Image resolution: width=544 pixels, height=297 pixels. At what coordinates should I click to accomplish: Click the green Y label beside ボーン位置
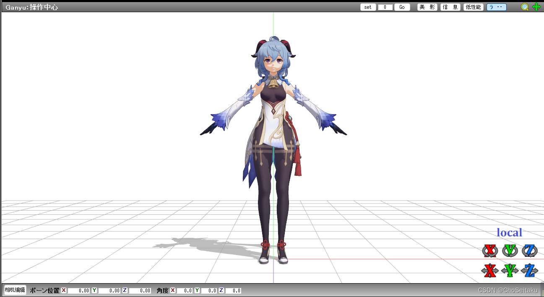pyautogui.click(x=94, y=290)
